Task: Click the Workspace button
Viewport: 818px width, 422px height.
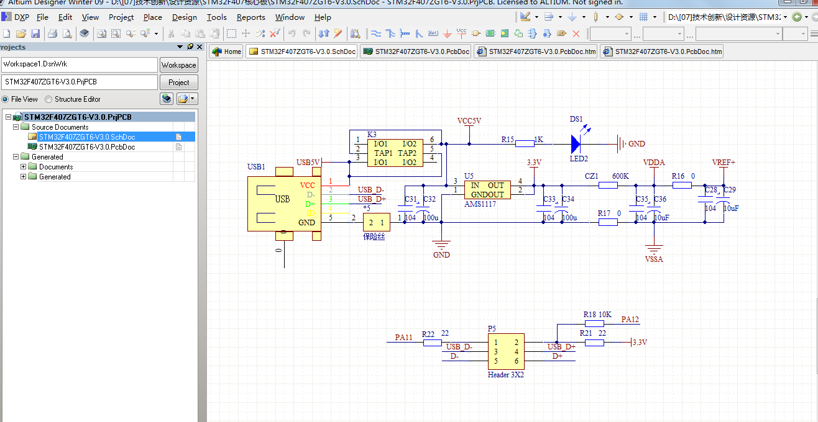Action: (x=178, y=65)
